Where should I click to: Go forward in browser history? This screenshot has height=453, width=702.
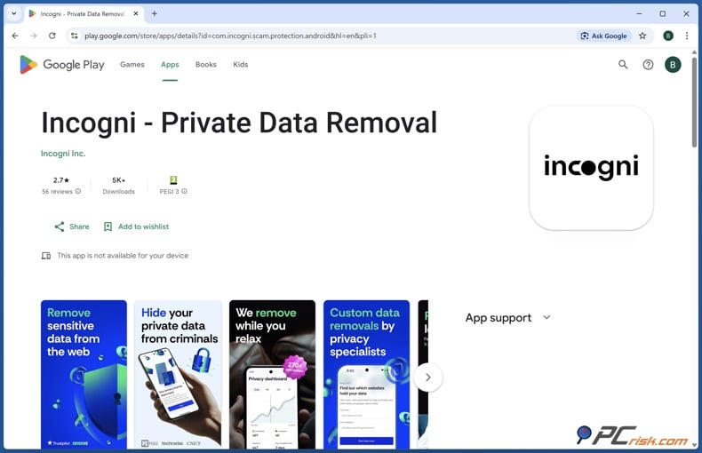34,36
